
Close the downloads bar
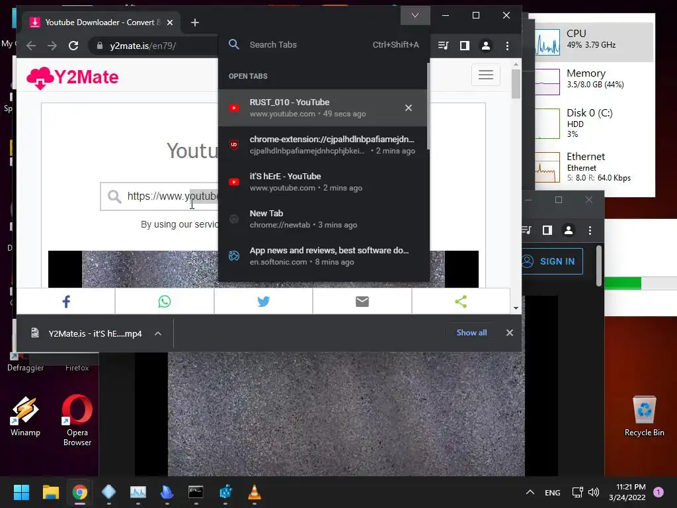pyautogui.click(x=510, y=333)
